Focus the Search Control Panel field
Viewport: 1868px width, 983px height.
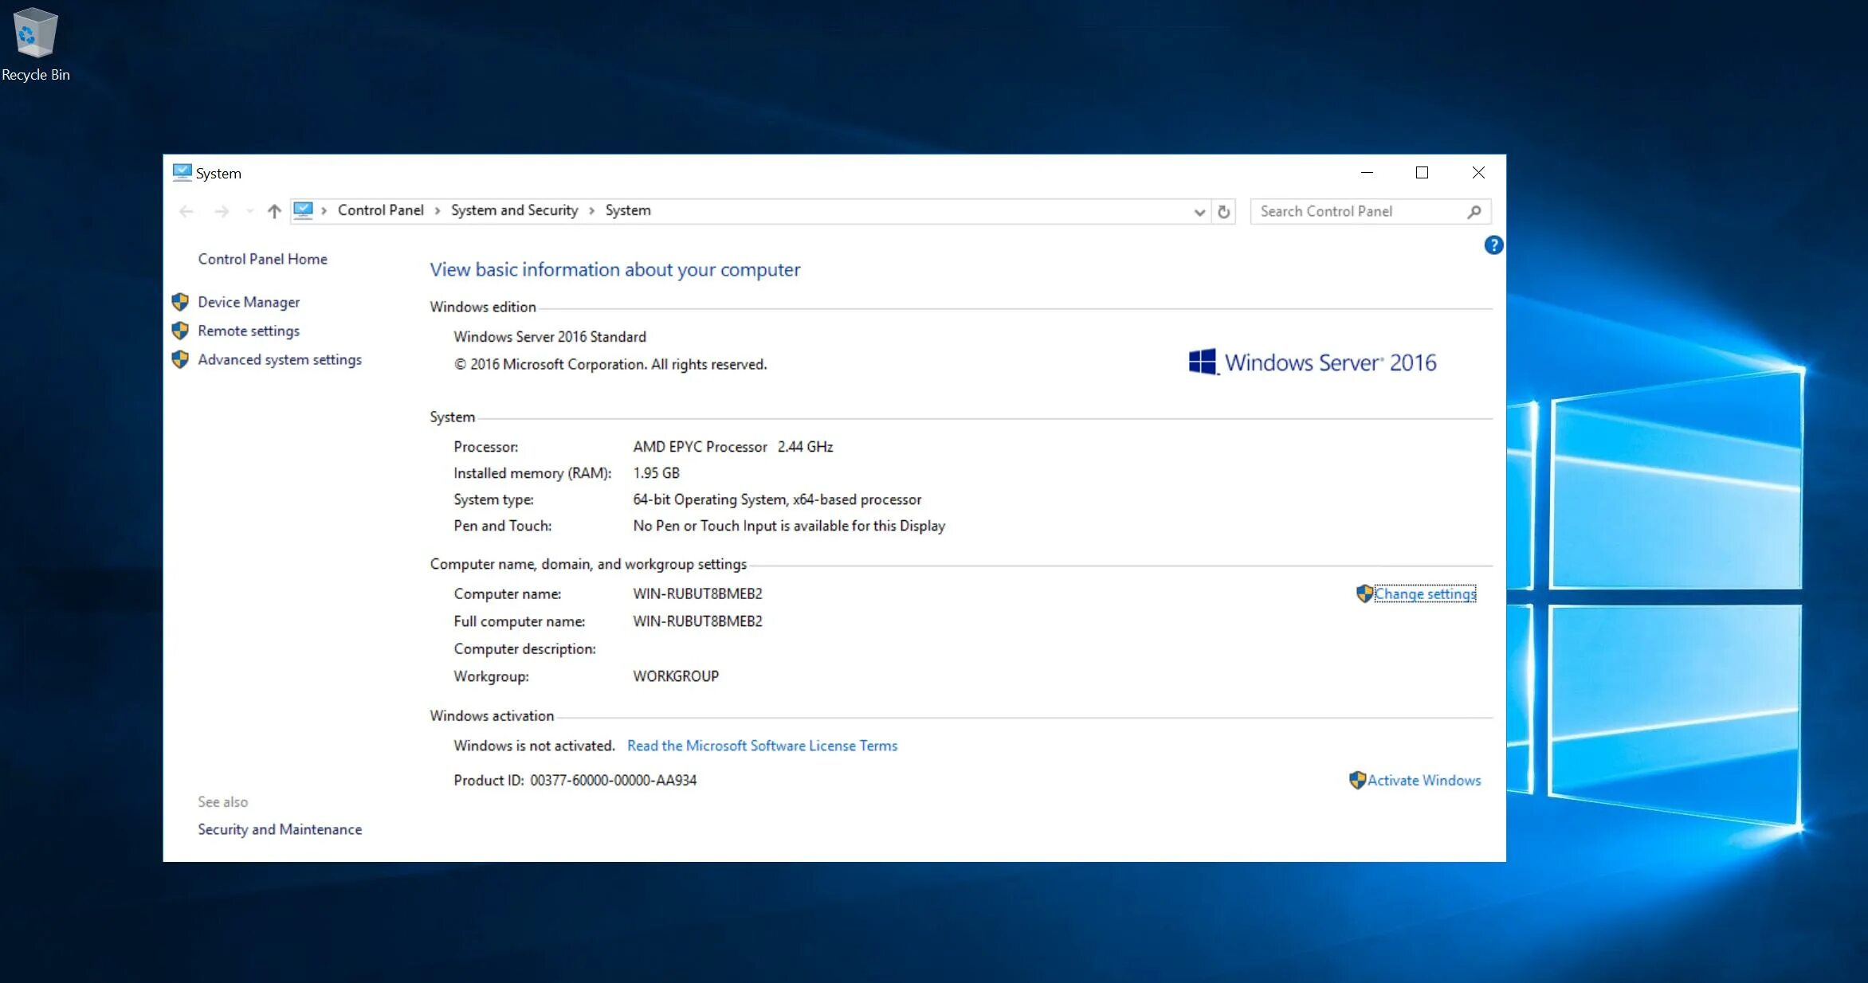(1370, 212)
